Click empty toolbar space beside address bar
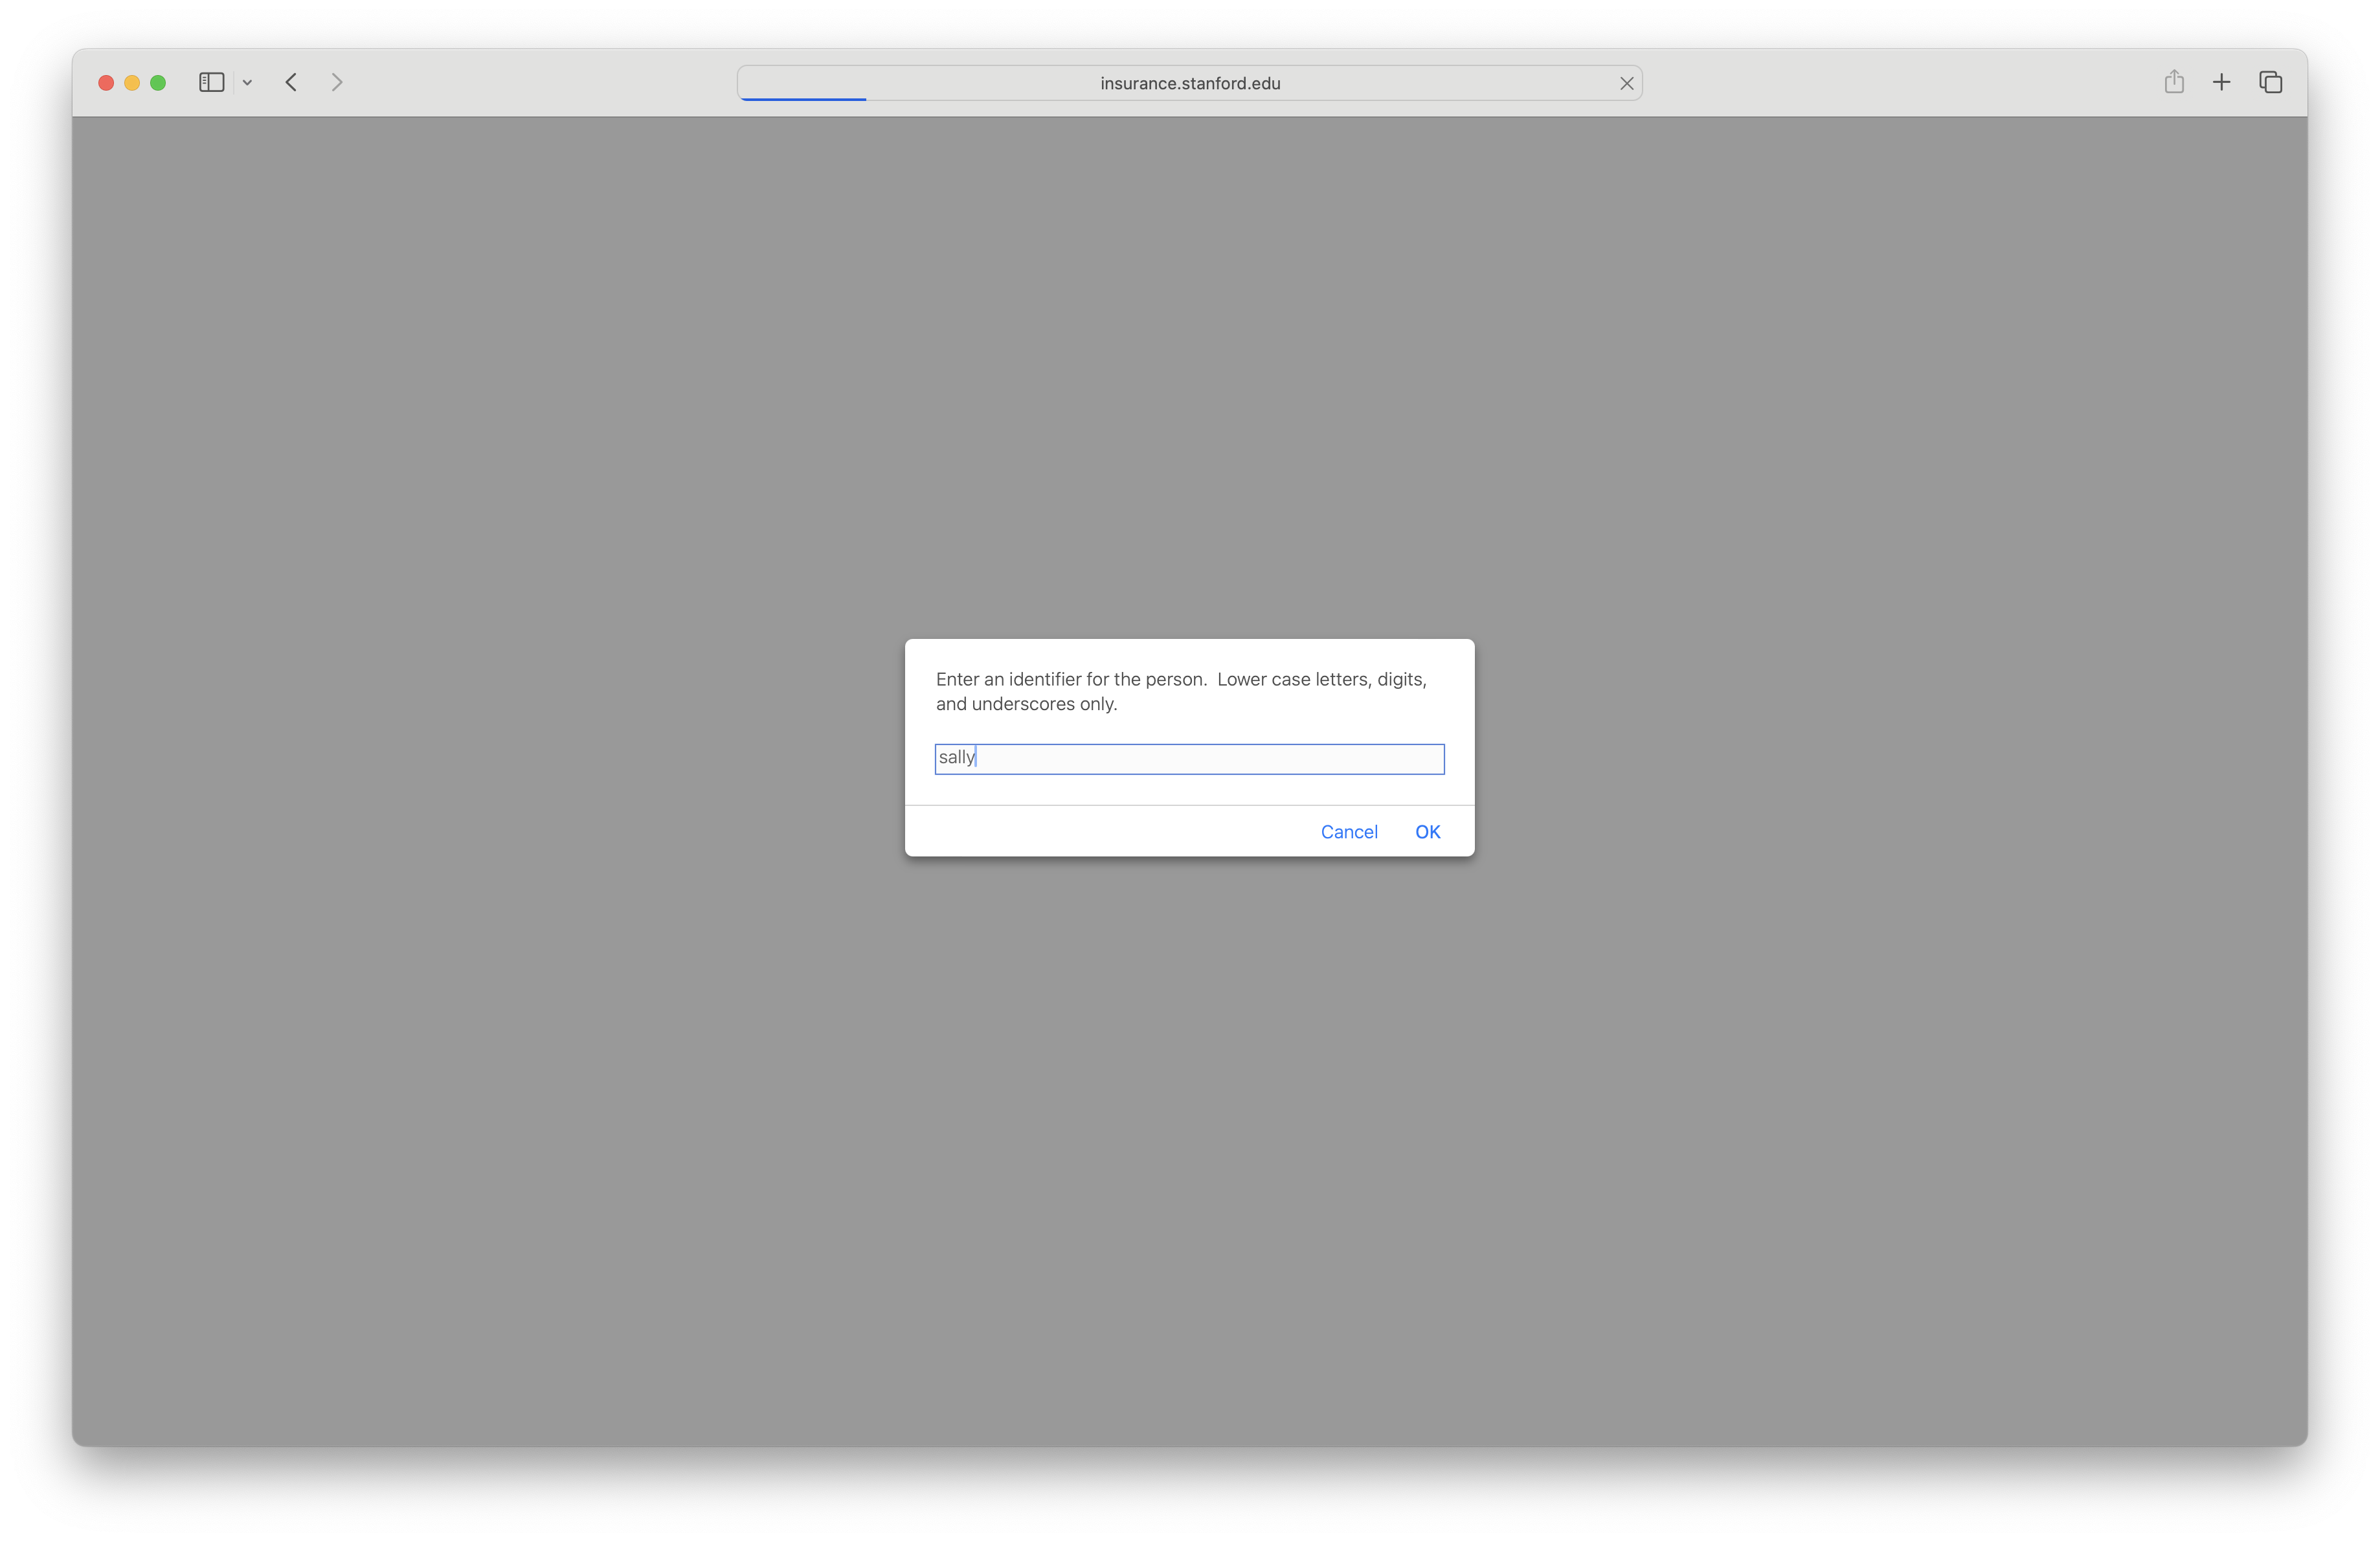This screenshot has width=2380, height=1542. [1900, 83]
